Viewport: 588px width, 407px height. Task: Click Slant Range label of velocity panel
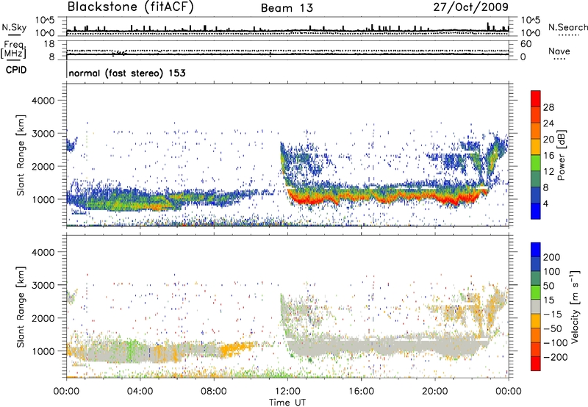[x=21, y=307]
